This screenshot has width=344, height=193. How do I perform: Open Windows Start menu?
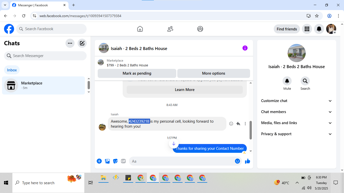coord(6,183)
